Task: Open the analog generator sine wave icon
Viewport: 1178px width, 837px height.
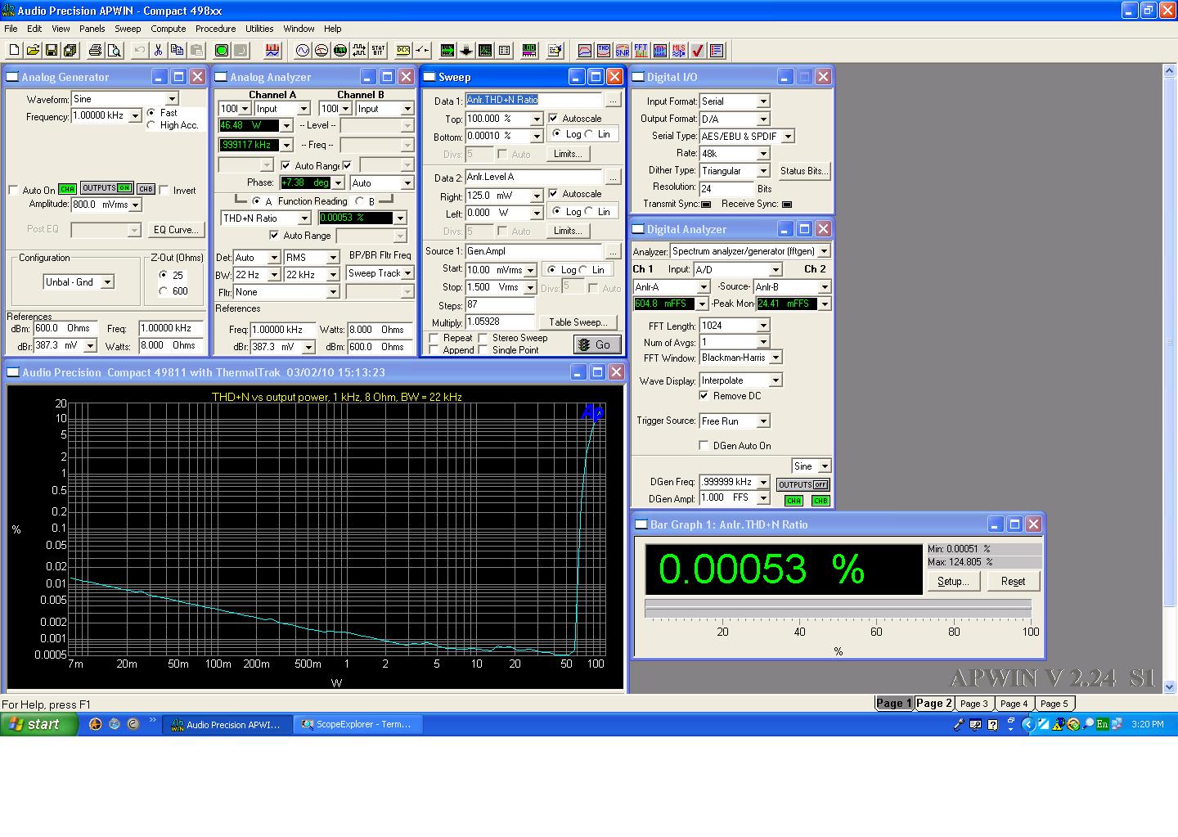Action: click(x=303, y=51)
